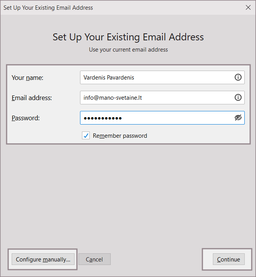Click the "Your name:" label
This screenshot has height=277, width=256.
[x=28, y=78]
